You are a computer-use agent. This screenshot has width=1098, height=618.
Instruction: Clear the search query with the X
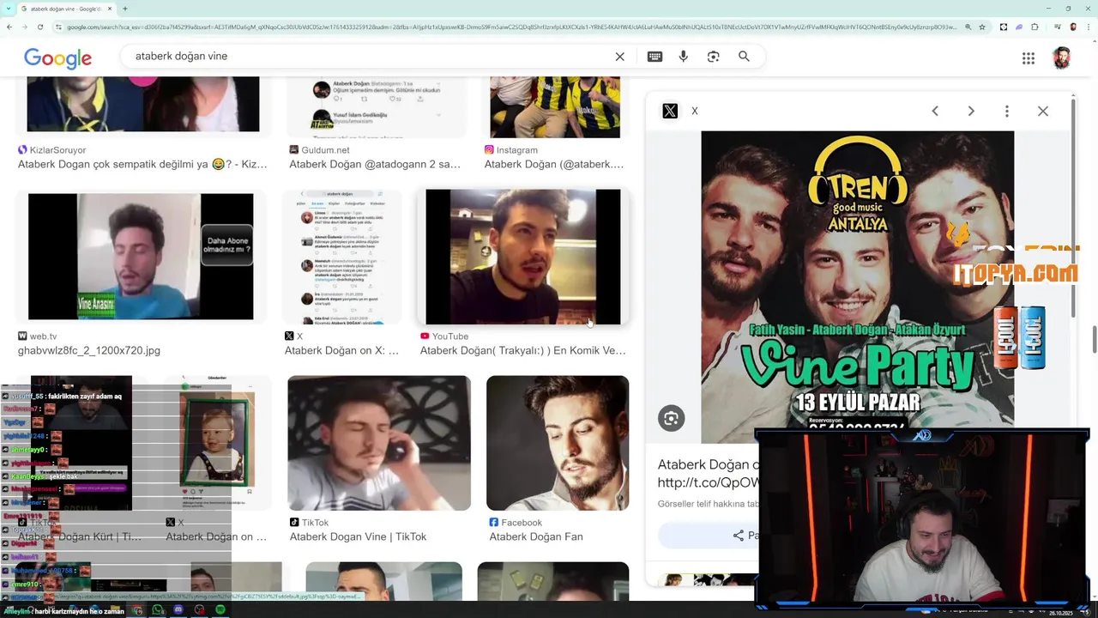tap(620, 57)
